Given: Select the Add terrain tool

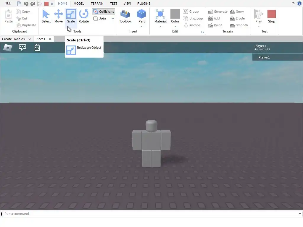Looking at the screenshot, I should [214, 18].
